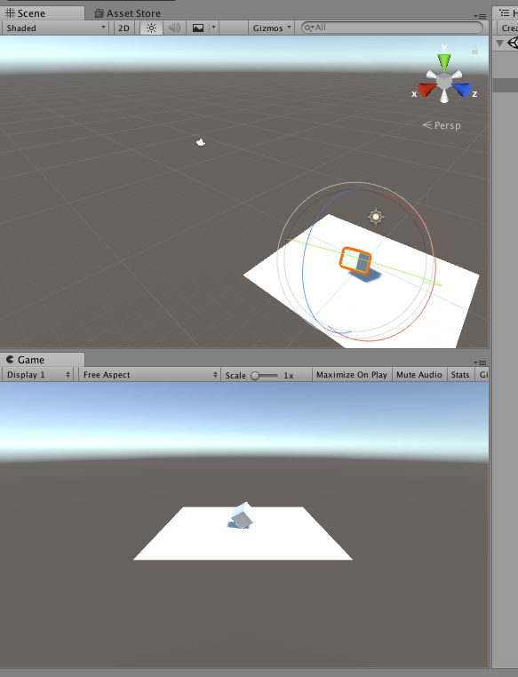This screenshot has width=518, height=677.
Task: Switch to the Game tab
Action: [x=42, y=360]
